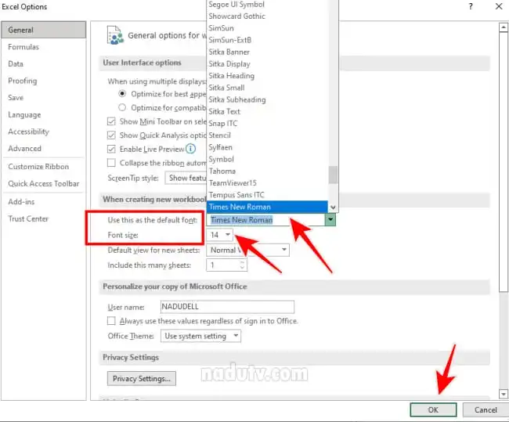Open the Office Theme dropdown

[200, 336]
